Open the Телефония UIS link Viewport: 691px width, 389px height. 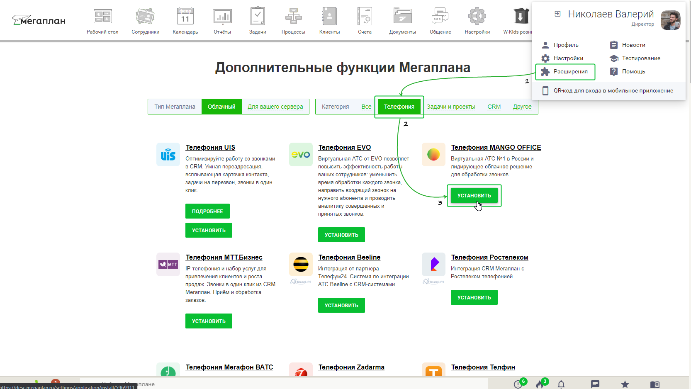point(210,147)
